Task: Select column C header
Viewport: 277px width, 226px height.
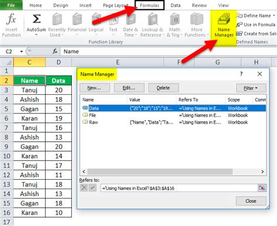Action: [x=29, y=62]
